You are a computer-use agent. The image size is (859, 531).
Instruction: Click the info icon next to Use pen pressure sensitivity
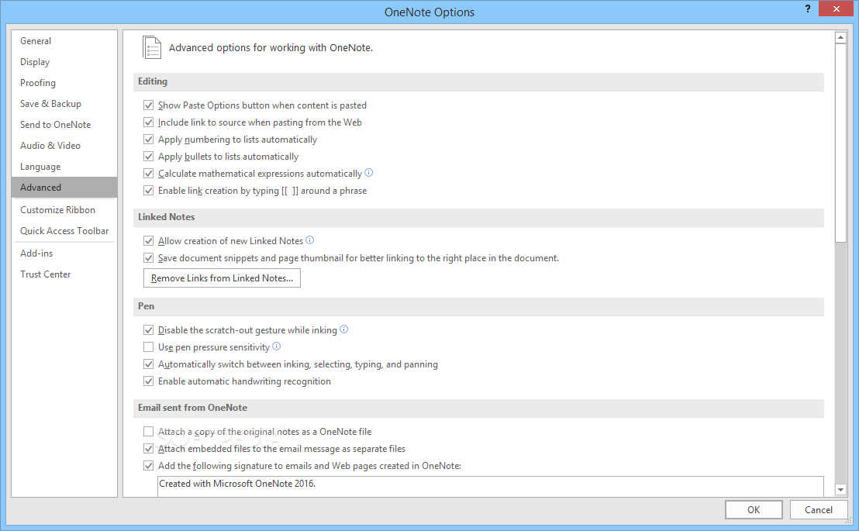(276, 347)
